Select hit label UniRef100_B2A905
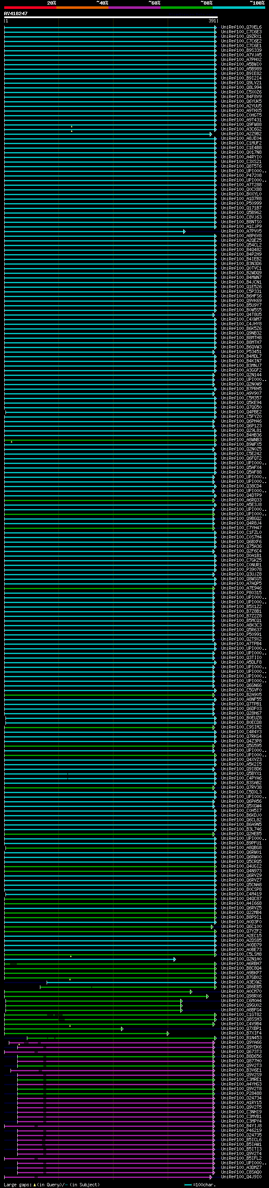 click(x=241, y=695)
